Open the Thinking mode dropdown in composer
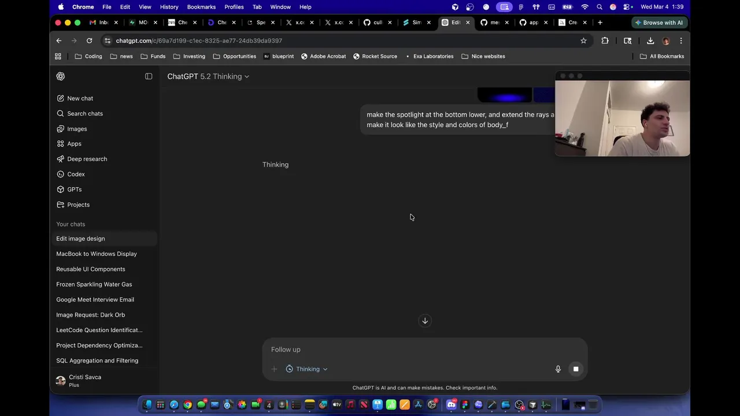 (306, 369)
